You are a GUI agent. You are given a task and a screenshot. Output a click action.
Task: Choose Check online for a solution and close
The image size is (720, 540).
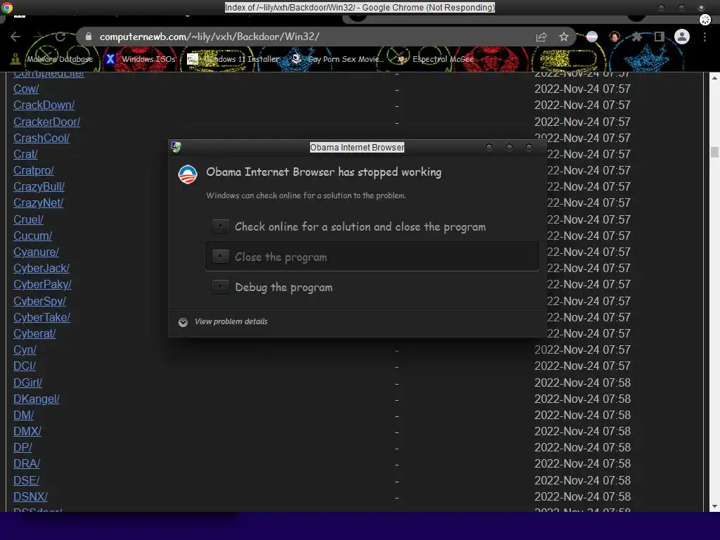(x=360, y=227)
